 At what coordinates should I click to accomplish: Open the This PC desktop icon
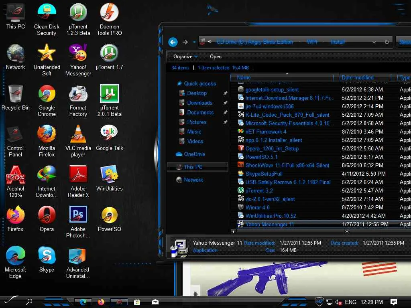16,16
